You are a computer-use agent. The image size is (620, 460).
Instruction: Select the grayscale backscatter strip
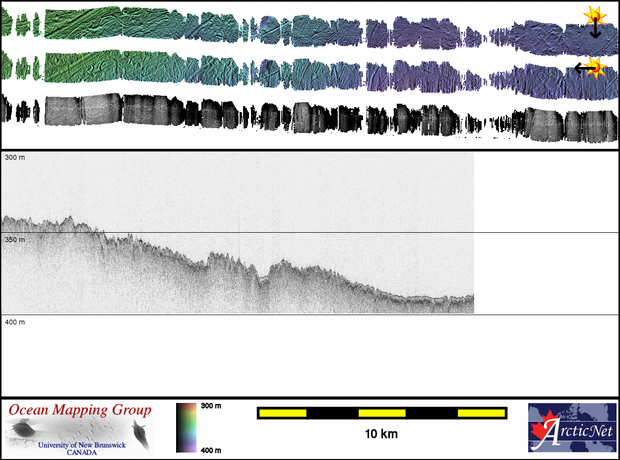point(308,118)
